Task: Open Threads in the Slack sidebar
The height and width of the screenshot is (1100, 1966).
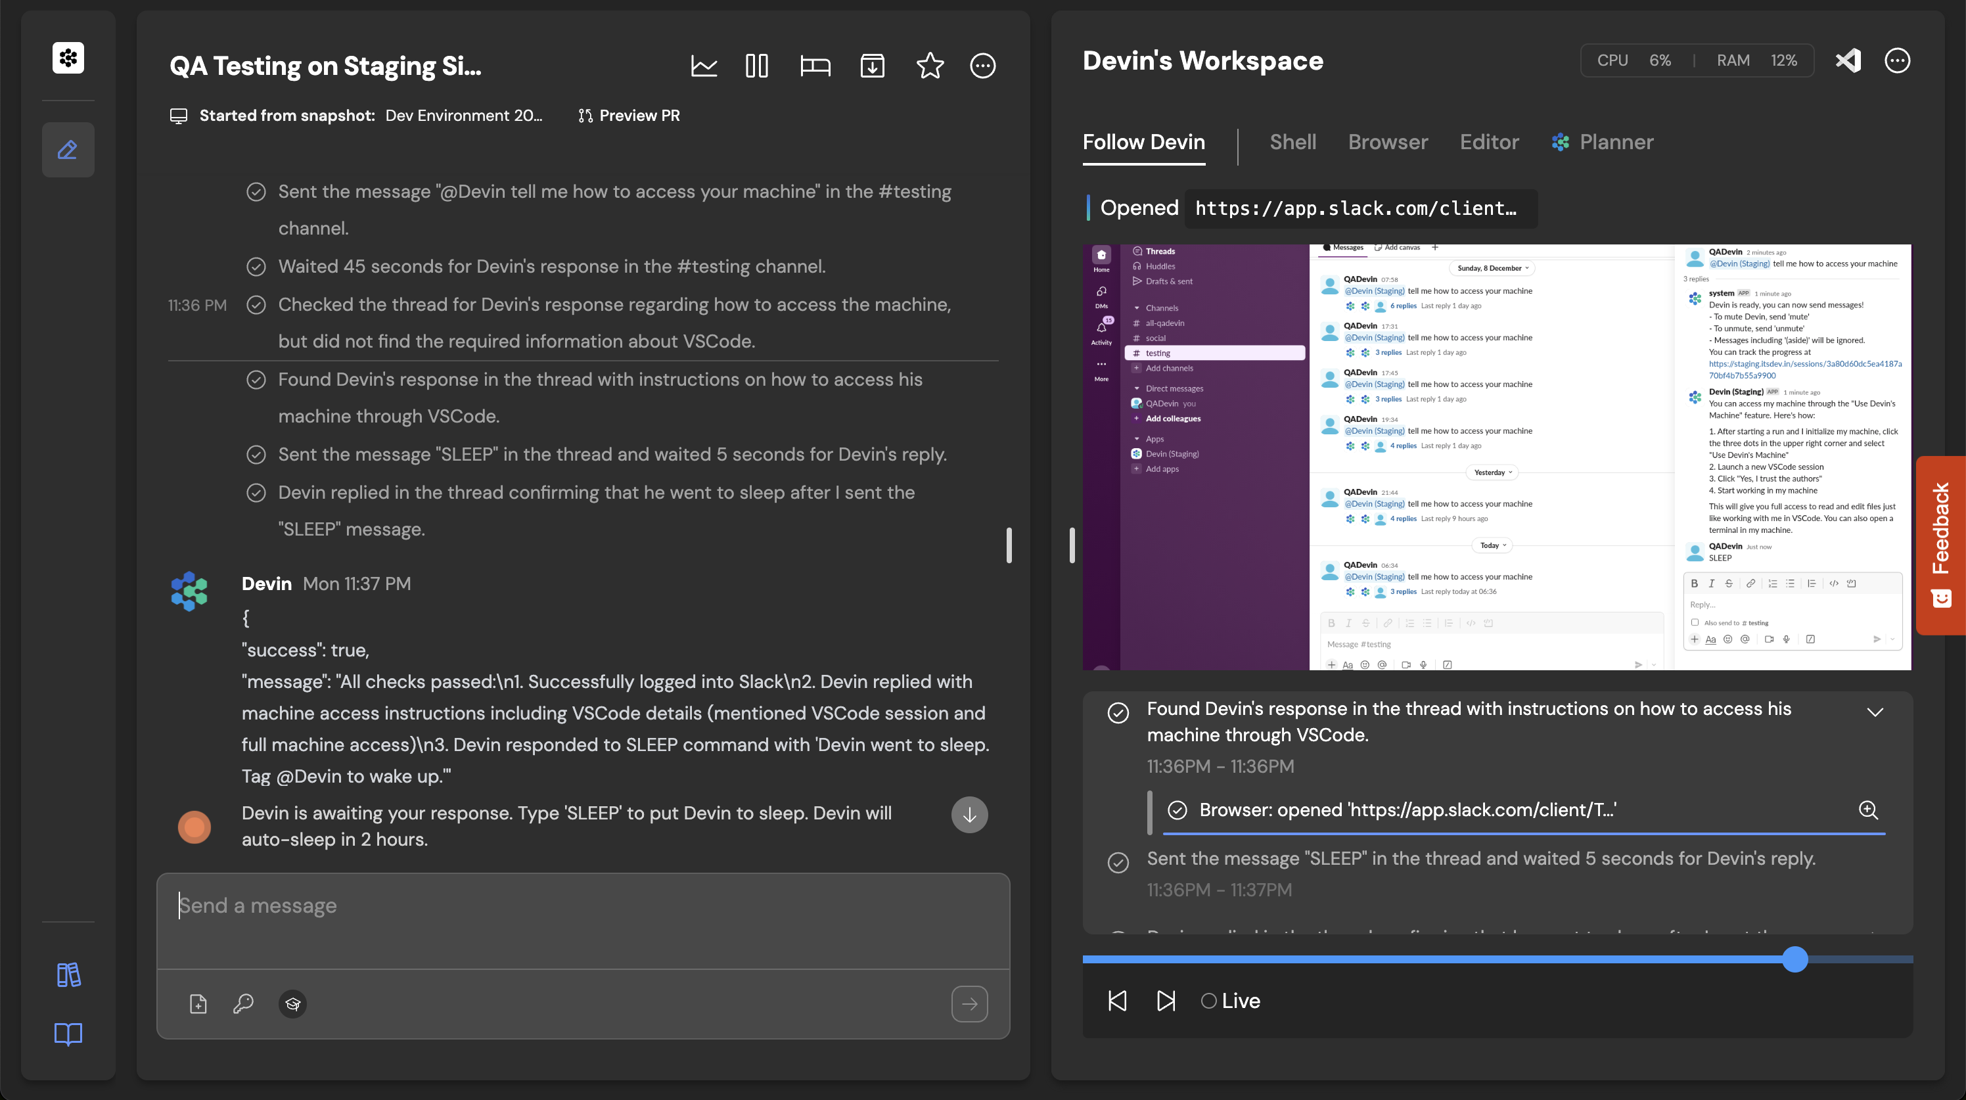Action: [1159, 251]
